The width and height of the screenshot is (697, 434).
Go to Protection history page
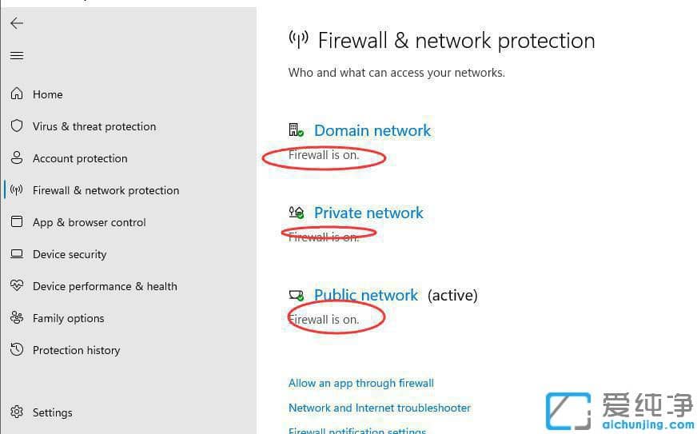point(76,350)
